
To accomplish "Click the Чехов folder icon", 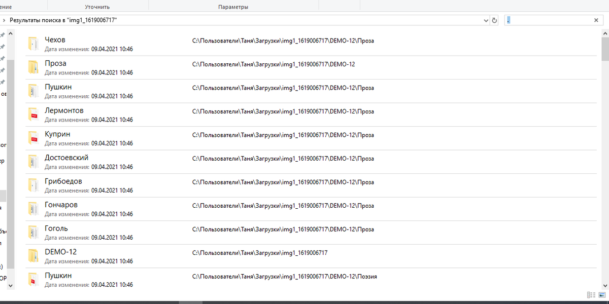I will [33, 44].
